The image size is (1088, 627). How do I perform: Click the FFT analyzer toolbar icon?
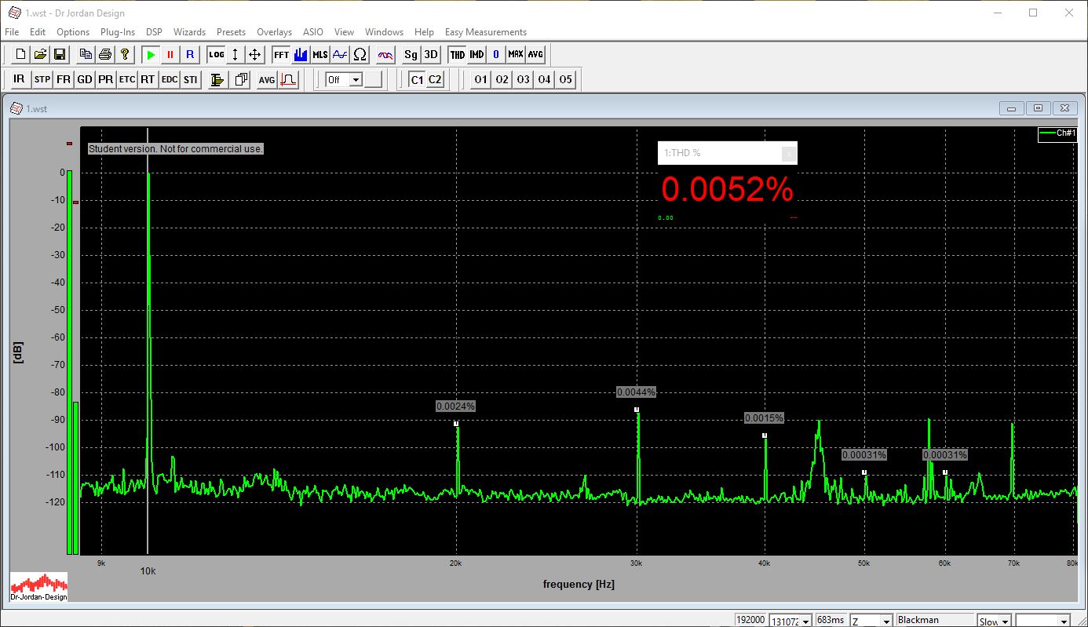point(281,55)
